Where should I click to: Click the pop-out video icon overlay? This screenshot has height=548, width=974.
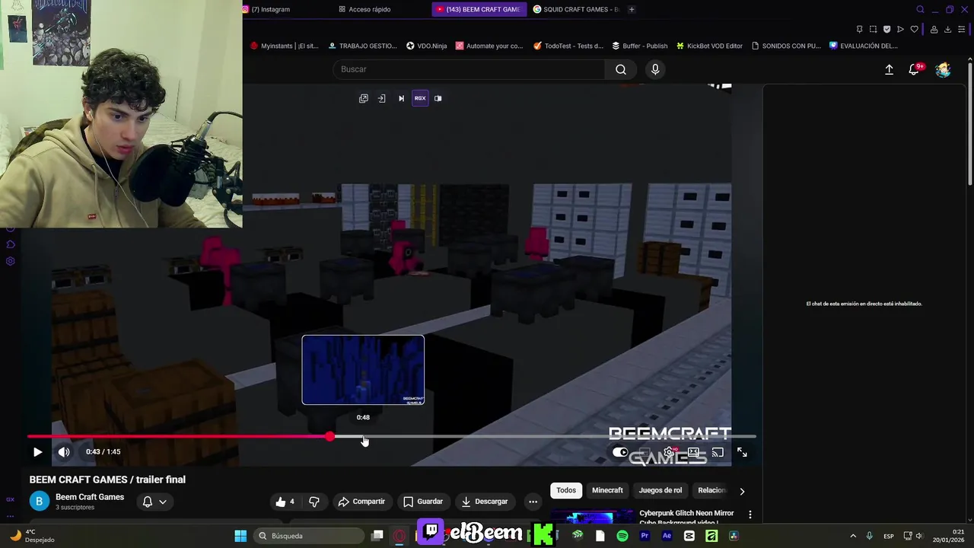[x=364, y=98]
